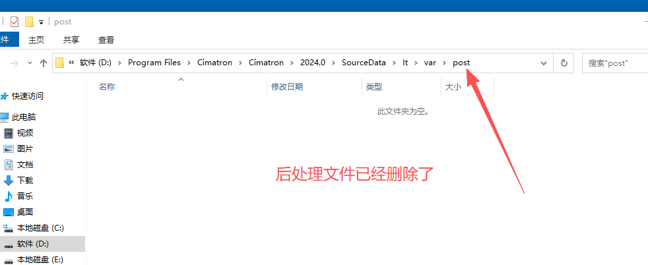Screen dimensions: 648x265
Task: Open the 共享 ribbon tab
Action: click(x=71, y=40)
